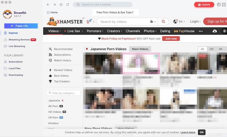Expand the Creators menu
Screen dimensions: 227x137
coord(114,31)
